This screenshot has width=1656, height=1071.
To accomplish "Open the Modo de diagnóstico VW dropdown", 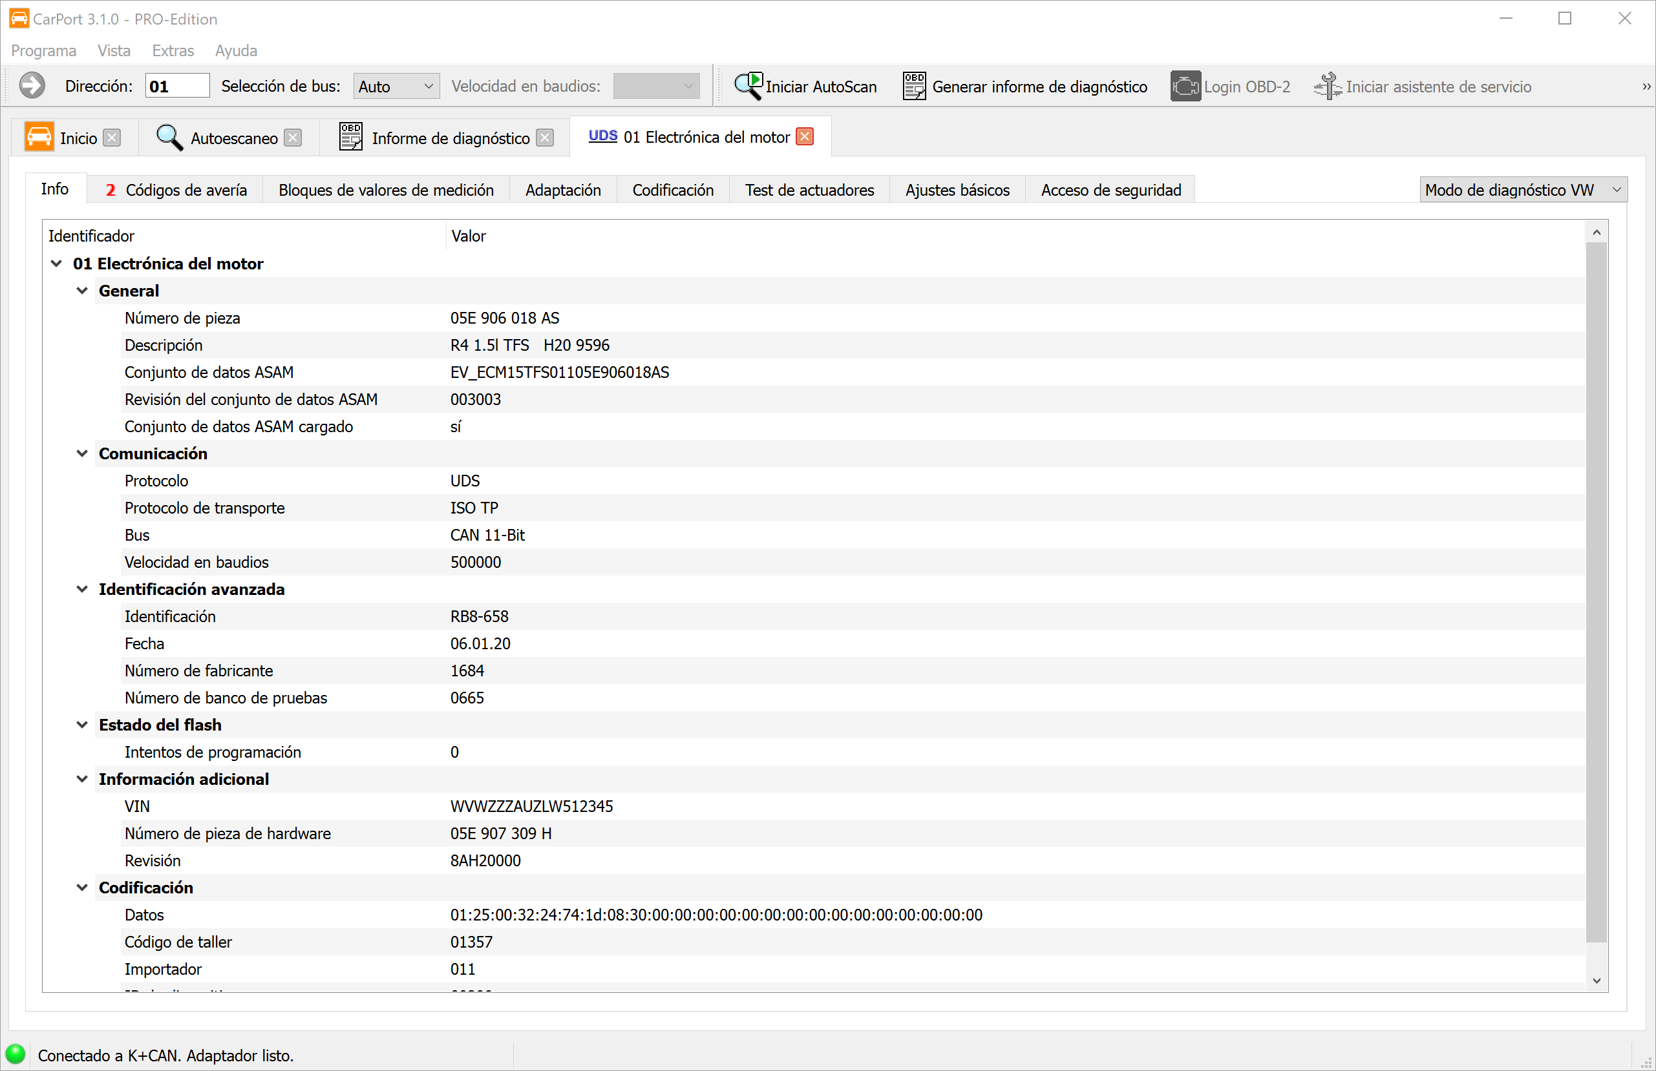I will click(x=1522, y=190).
